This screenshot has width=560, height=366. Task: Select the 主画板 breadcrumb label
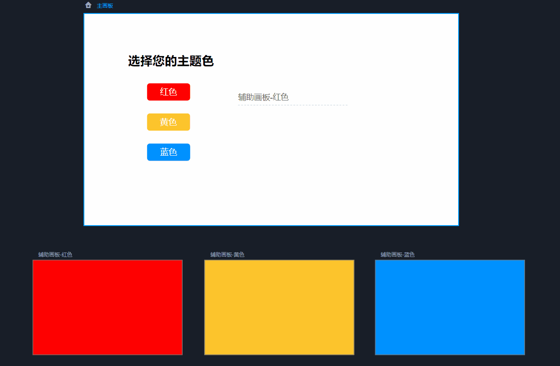click(105, 6)
